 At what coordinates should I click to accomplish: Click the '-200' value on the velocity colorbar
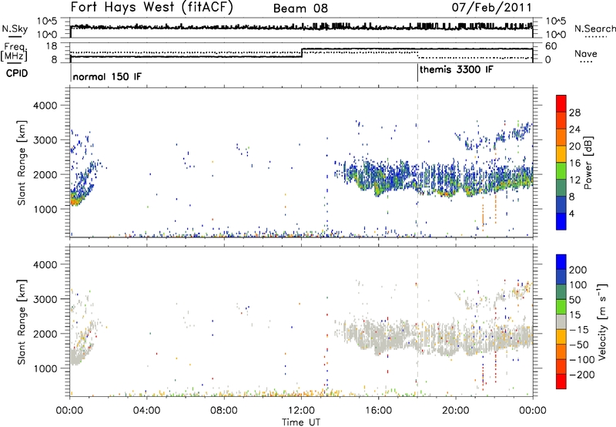(581, 375)
